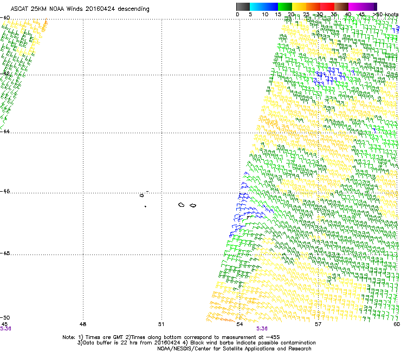
Task: Click the latitude label -44
Action: click(5, 131)
